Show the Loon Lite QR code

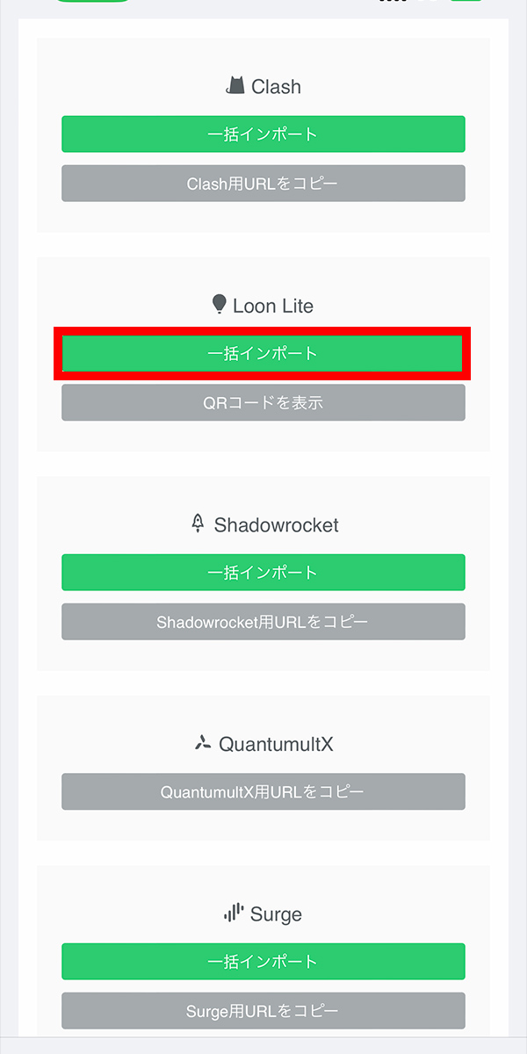tap(263, 402)
